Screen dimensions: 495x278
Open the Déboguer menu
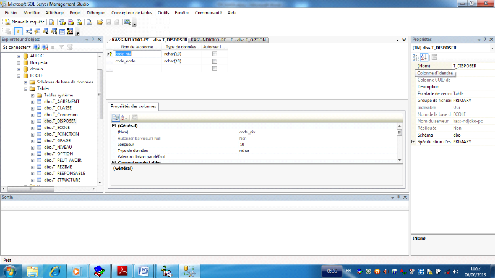point(97,12)
